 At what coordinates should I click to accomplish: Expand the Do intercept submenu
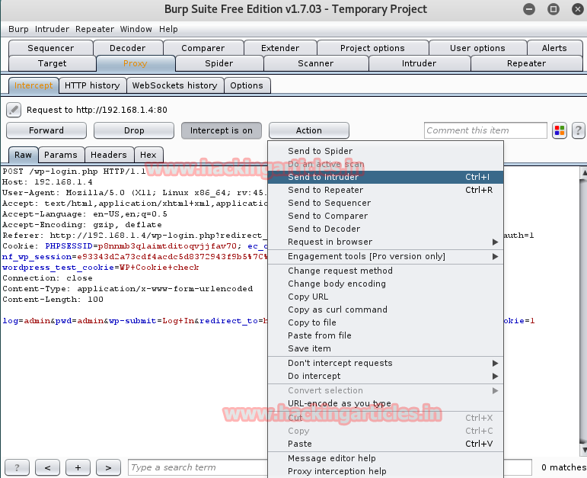click(x=385, y=376)
